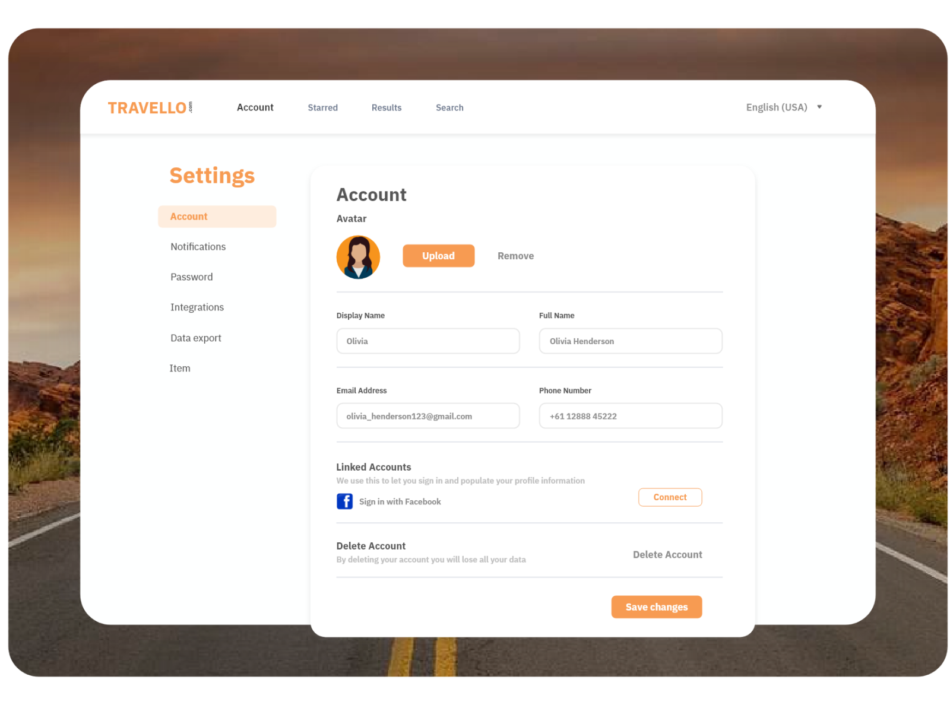
Task: Click the Upload avatar button
Action: click(x=438, y=256)
